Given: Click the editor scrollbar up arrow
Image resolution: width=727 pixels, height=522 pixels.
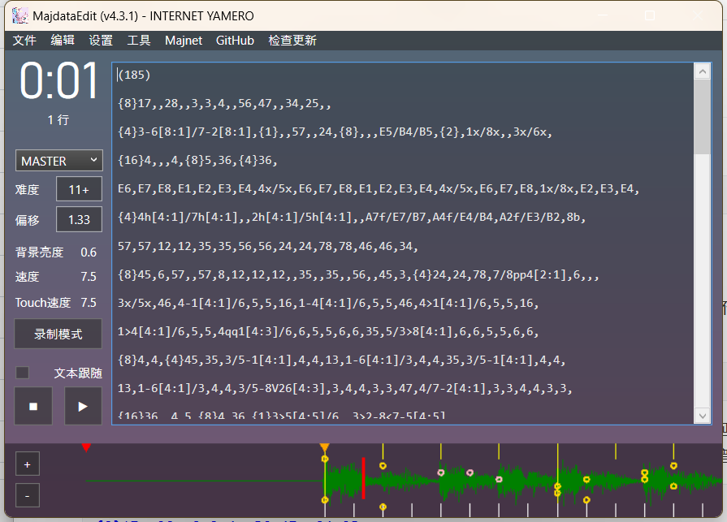Looking at the screenshot, I should [x=703, y=71].
